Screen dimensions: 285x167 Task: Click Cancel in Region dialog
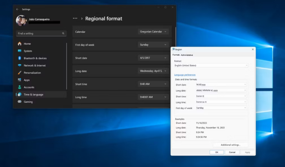[232, 152]
